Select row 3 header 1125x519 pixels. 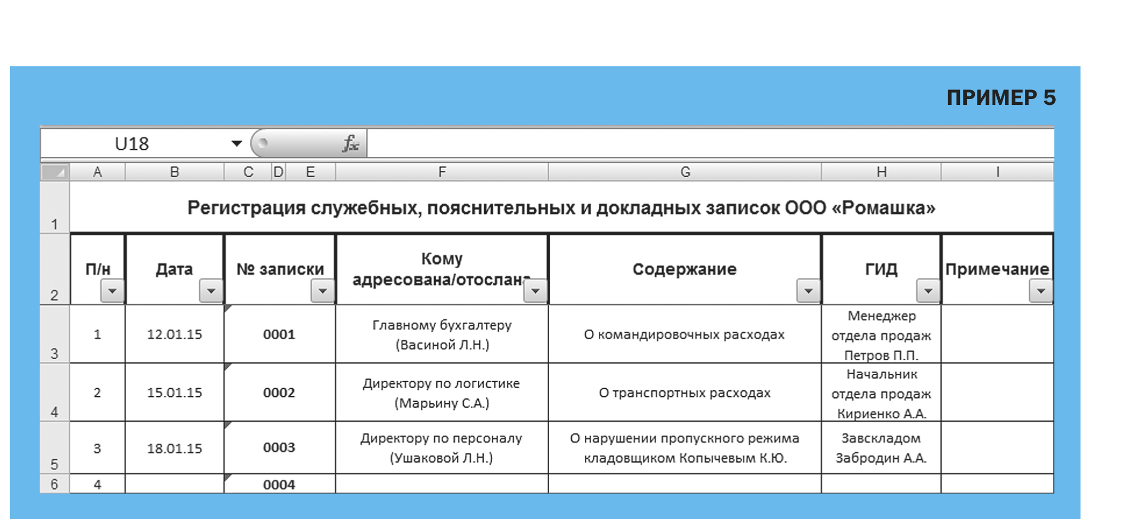(x=55, y=334)
